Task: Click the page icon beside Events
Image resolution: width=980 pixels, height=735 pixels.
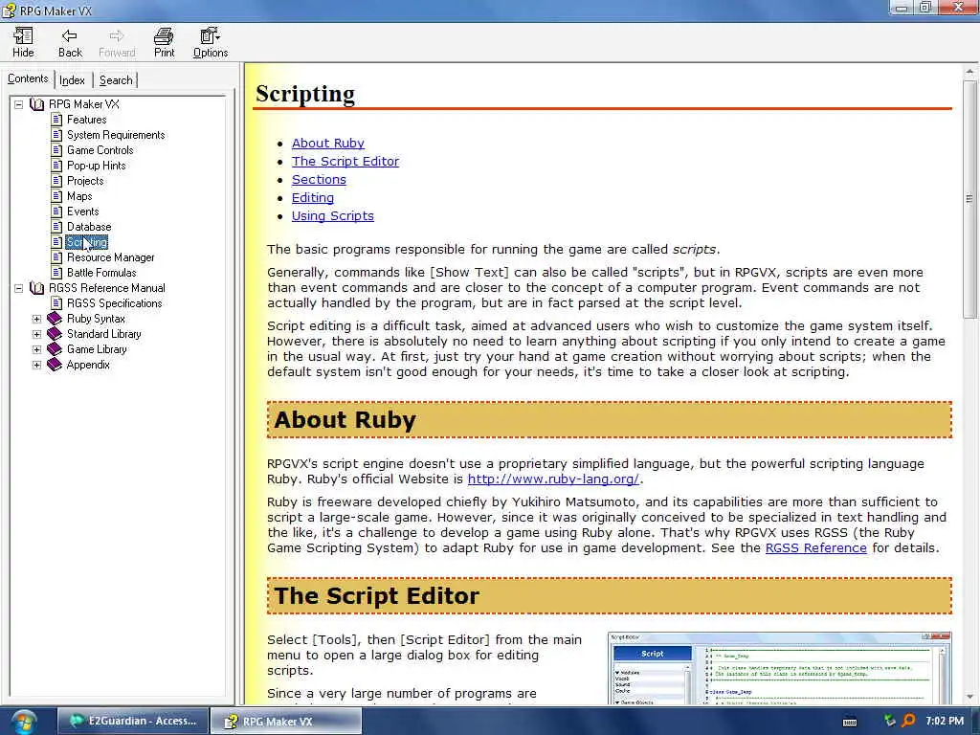Action: coord(56,212)
